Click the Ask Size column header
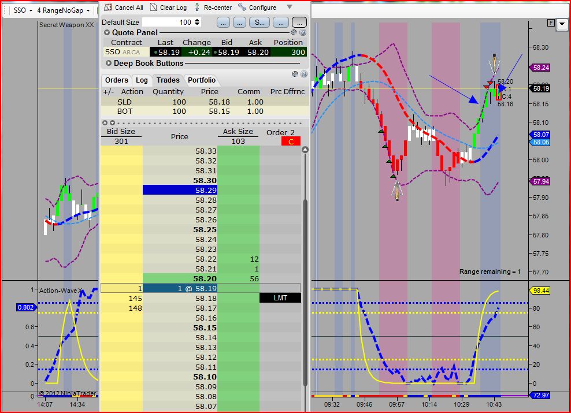This screenshot has height=413, width=571. click(238, 131)
